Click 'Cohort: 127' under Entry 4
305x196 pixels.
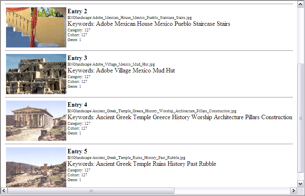78,128
